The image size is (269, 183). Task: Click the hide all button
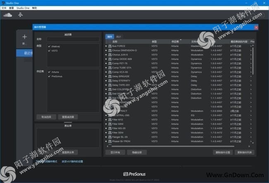coord(137,152)
